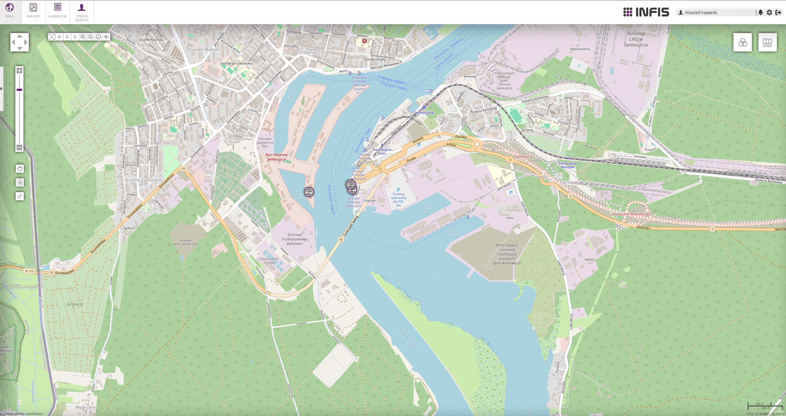Viewport: 786px width, 416px height.
Task: Click the clock history toolbar icon
Action: (x=98, y=37)
